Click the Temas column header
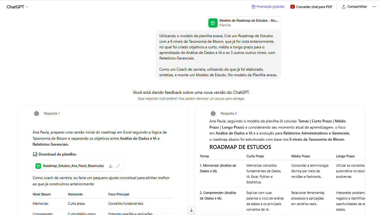The height and width of the screenshot is (215, 380). coord(205,156)
